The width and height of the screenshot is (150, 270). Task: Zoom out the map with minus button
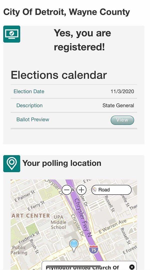click(66, 190)
